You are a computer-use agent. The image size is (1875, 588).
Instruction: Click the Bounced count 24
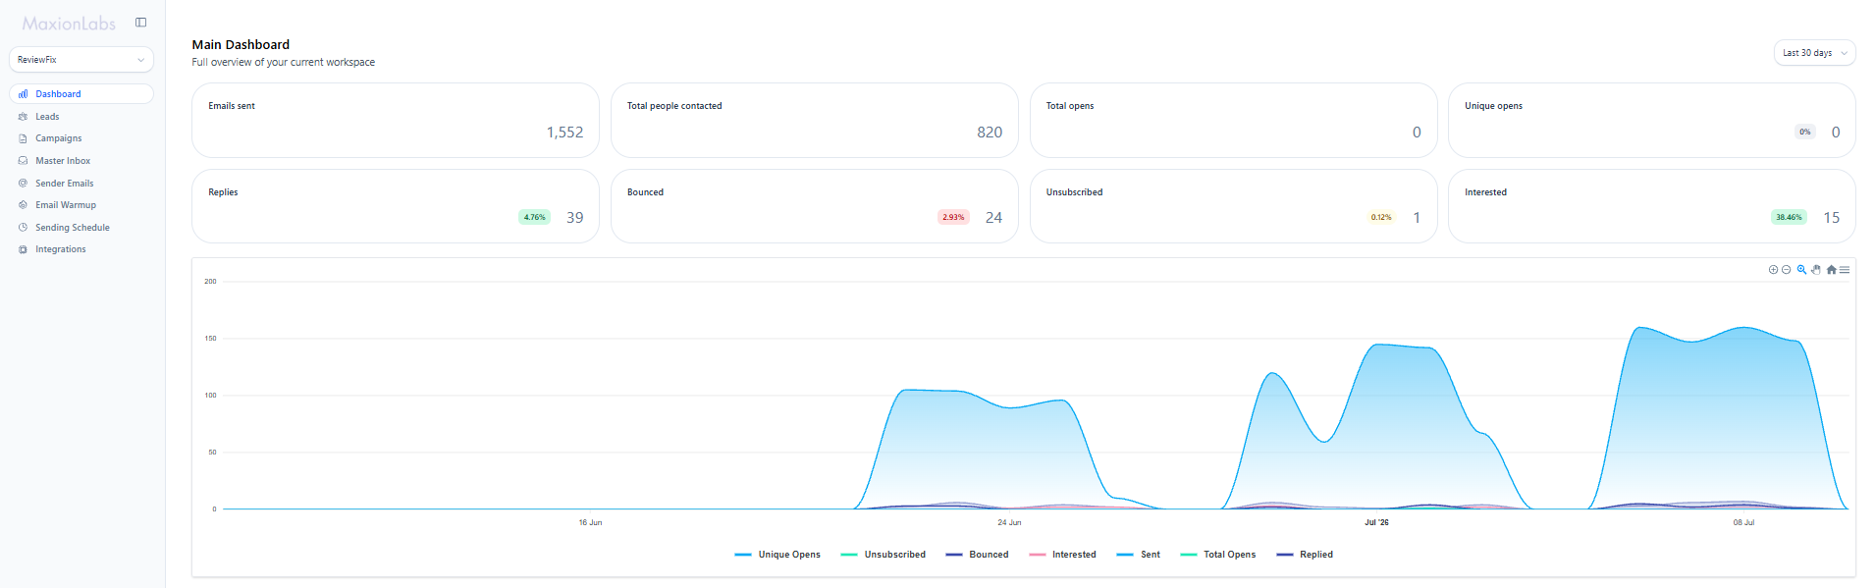tap(993, 218)
